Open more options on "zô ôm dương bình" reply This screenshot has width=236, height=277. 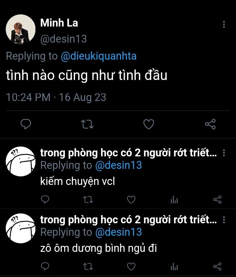[224, 220]
